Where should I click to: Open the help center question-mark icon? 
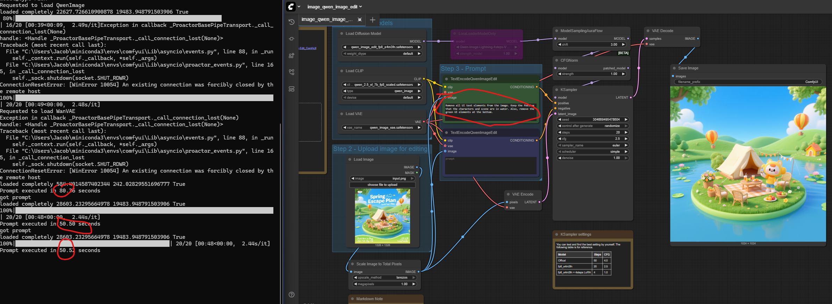coord(292,295)
